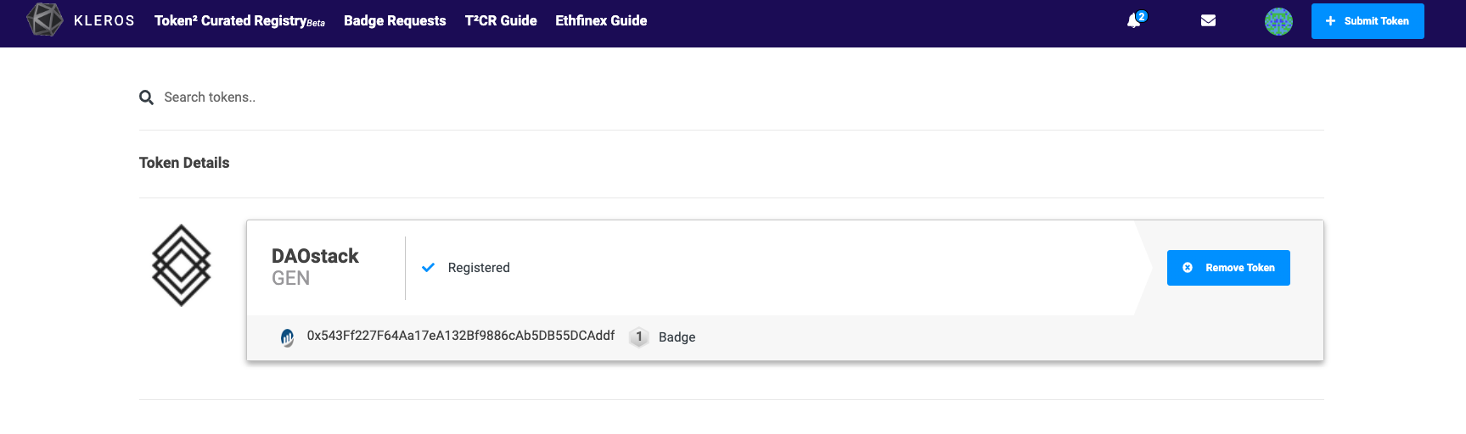Click the Registered status text

(x=479, y=268)
